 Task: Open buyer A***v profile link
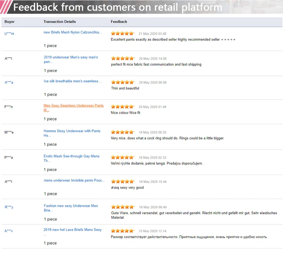[9, 231]
